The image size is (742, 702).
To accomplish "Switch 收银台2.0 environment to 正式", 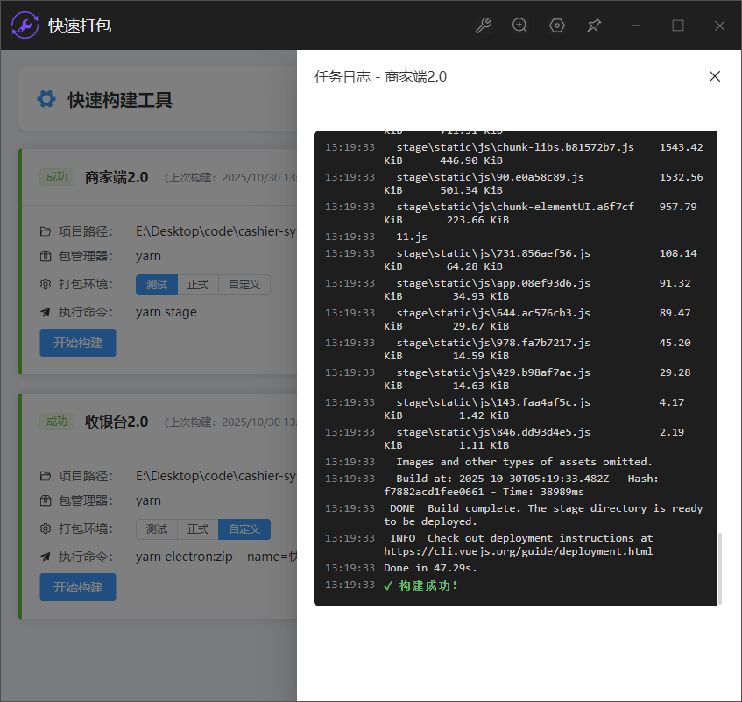I will pyautogui.click(x=198, y=529).
